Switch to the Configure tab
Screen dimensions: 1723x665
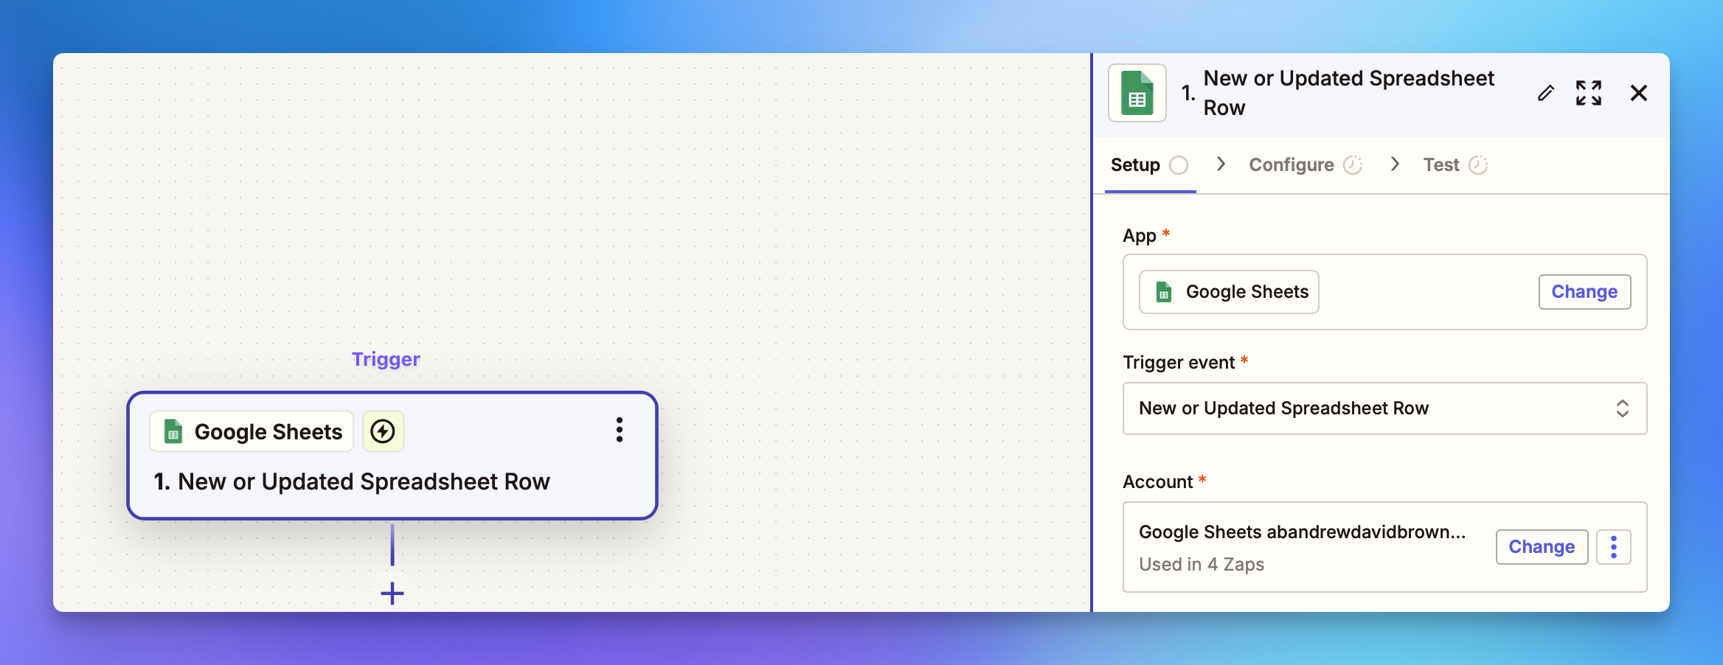coord(1306,165)
